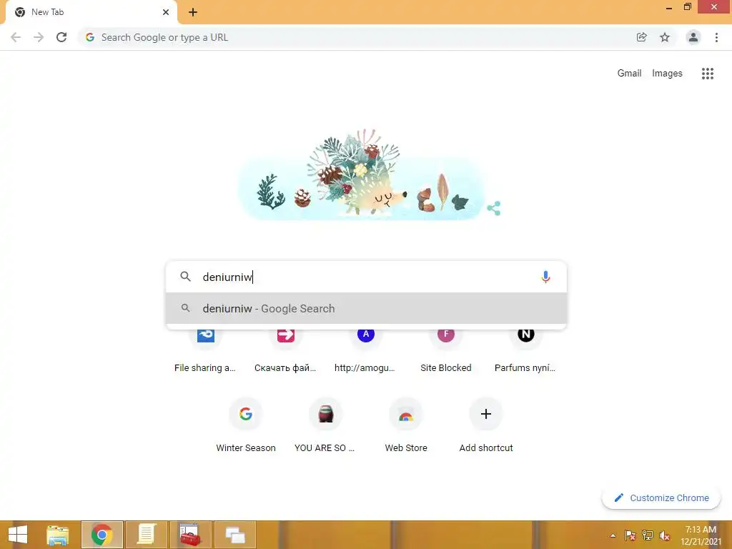Screen dimensions: 732x549
Task: Open the Action Center flag icon
Action: click(x=630, y=535)
